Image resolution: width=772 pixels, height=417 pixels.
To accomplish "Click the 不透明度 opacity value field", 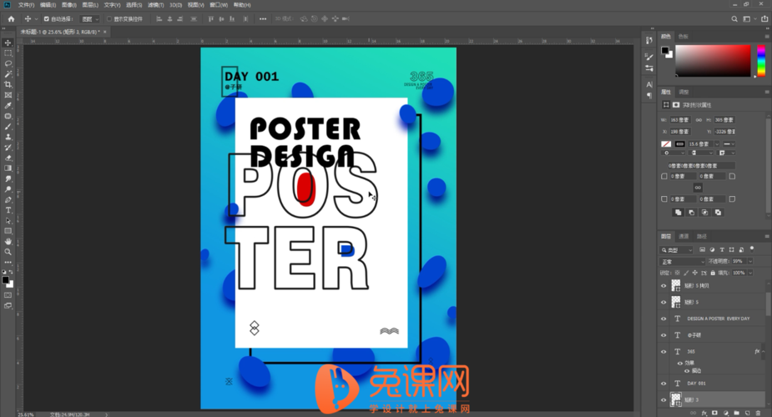I will (x=738, y=262).
